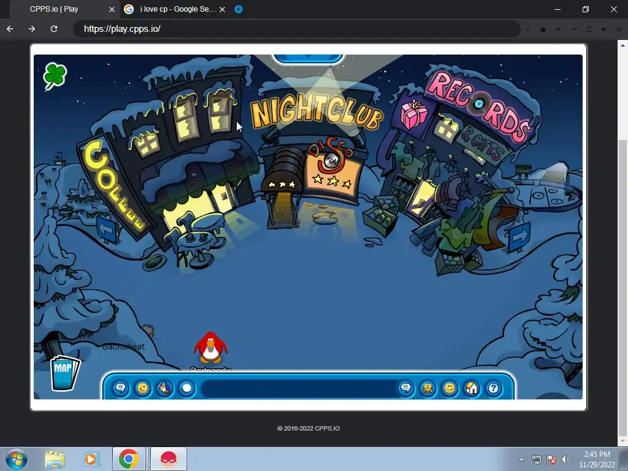Enter the Nightclub entrance door
Image resolution: width=628 pixels, height=471 pixels.
click(x=283, y=209)
